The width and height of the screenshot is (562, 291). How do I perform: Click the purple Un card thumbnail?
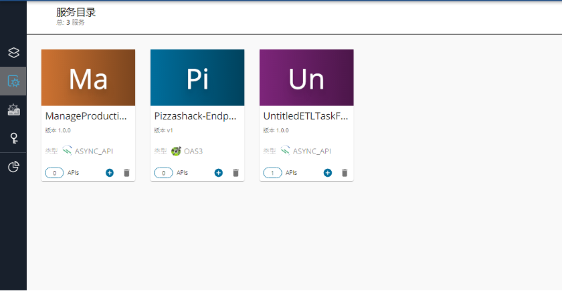tap(306, 78)
